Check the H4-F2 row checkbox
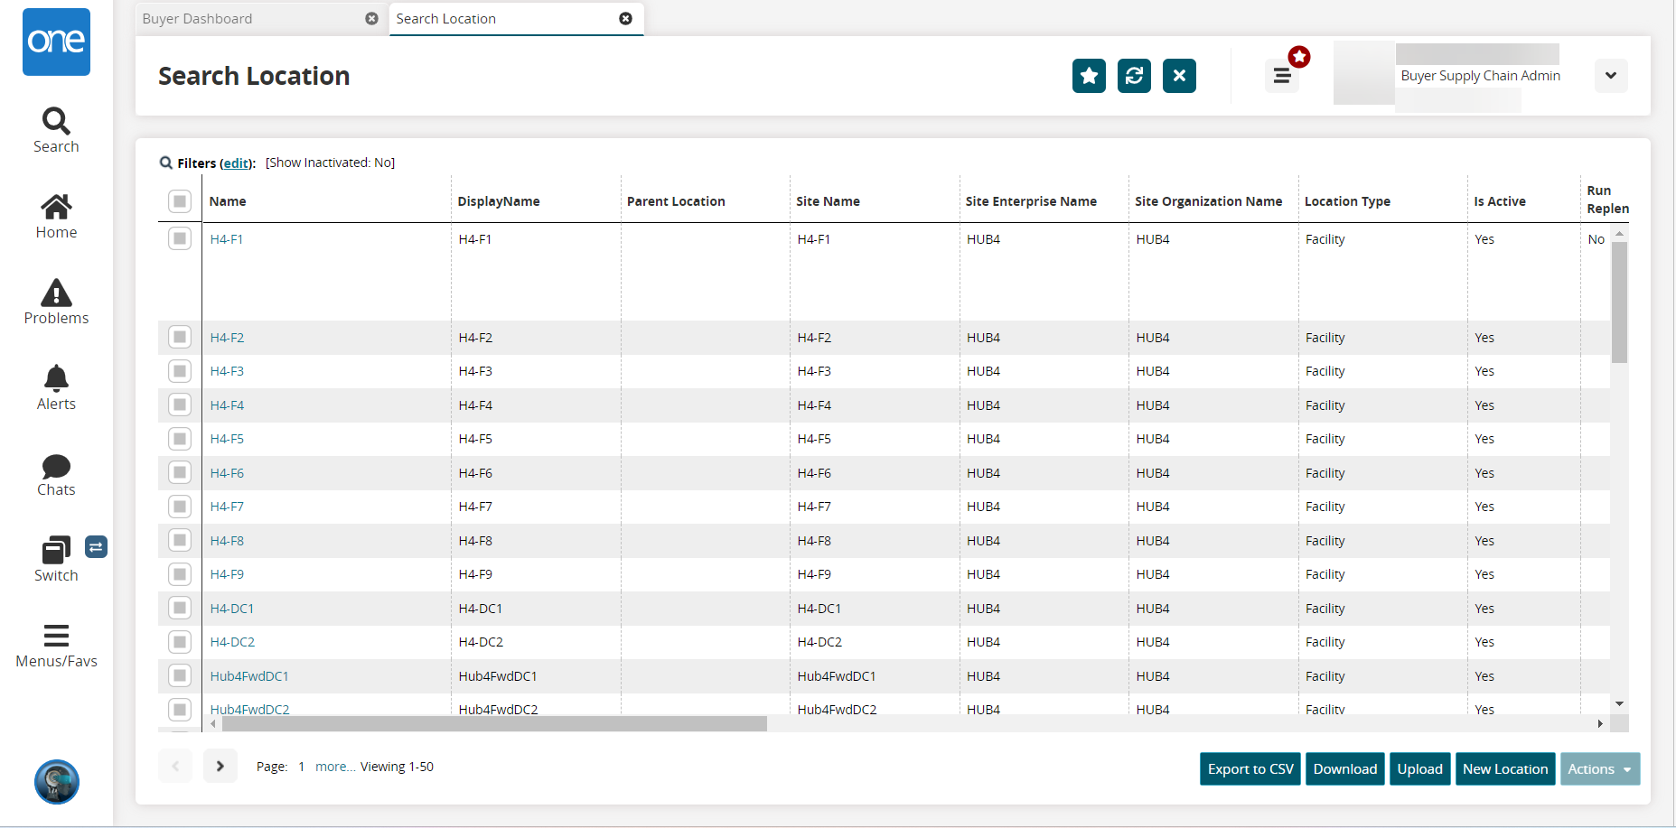 (180, 337)
